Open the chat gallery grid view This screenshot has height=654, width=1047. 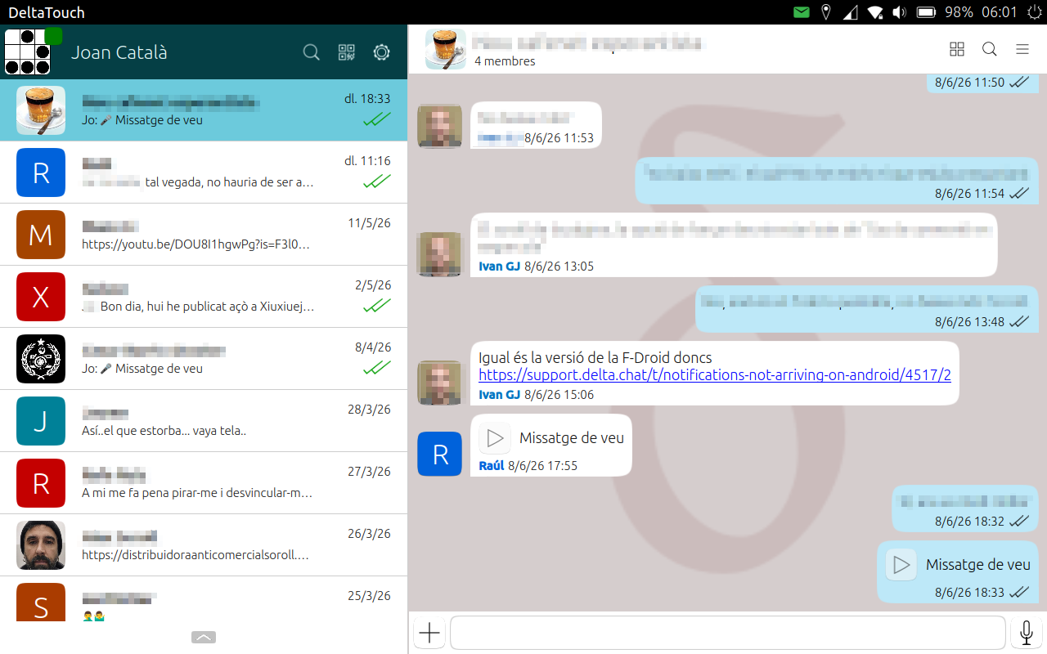tap(957, 49)
